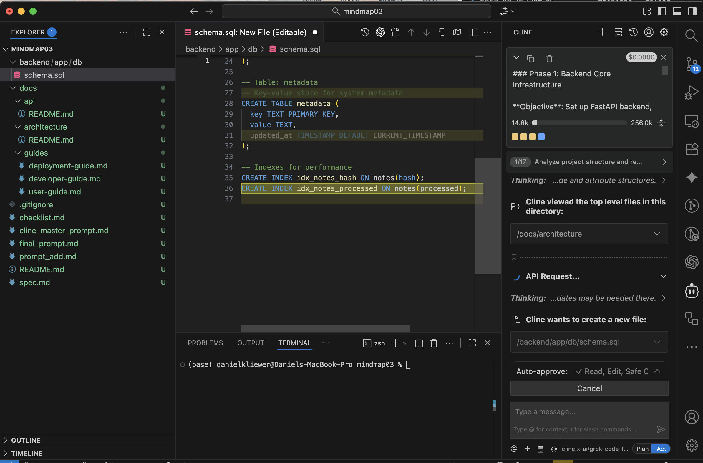This screenshot has width=703, height=463.
Task: Click the context window usage progress bar
Action: (x=579, y=123)
